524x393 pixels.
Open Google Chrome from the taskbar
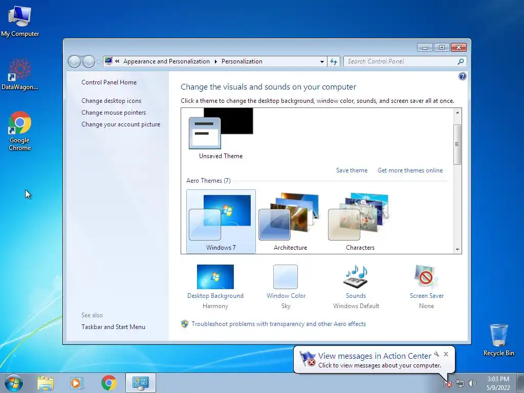coord(108,383)
